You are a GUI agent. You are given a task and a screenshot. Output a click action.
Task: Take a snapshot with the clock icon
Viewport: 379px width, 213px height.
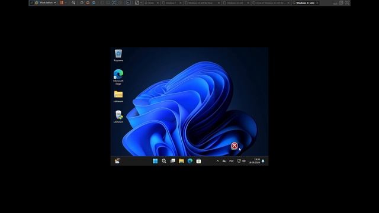click(82, 2)
